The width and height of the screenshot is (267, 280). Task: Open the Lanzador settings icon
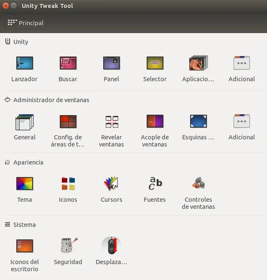(25, 63)
